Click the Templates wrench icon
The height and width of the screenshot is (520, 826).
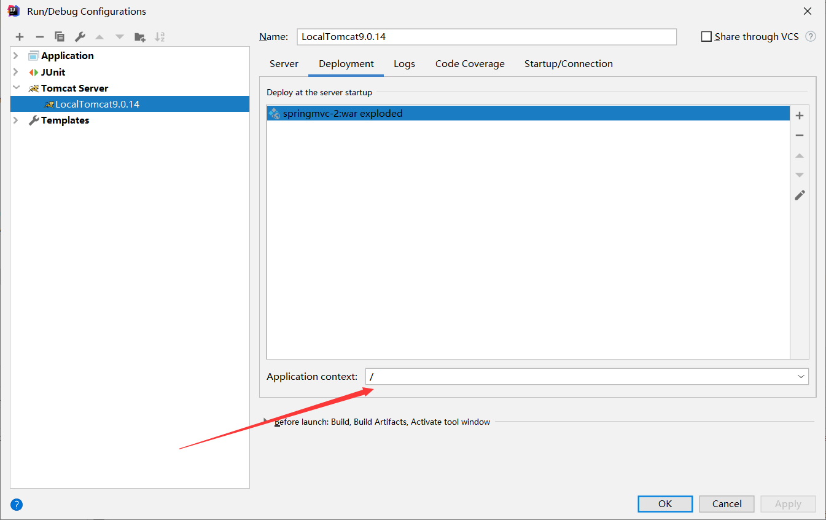[x=34, y=120]
